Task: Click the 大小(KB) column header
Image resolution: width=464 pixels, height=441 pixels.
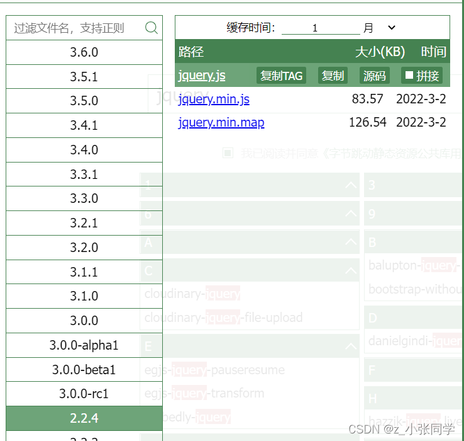Action: point(380,52)
